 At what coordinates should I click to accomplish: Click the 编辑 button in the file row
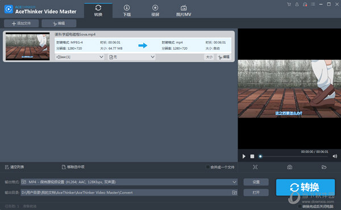pyautogui.click(x=224, y=57)
